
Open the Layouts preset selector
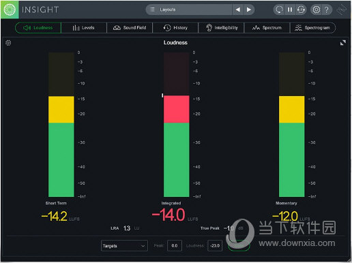(189, 10)
